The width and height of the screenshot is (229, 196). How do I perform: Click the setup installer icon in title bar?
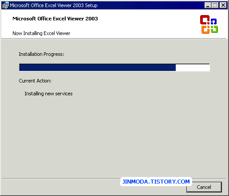tap(6, 5)
